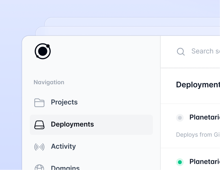Open the first Planetaria deployment with gray status
This screenshot has height=170, width=220.
tap(204, 117)
